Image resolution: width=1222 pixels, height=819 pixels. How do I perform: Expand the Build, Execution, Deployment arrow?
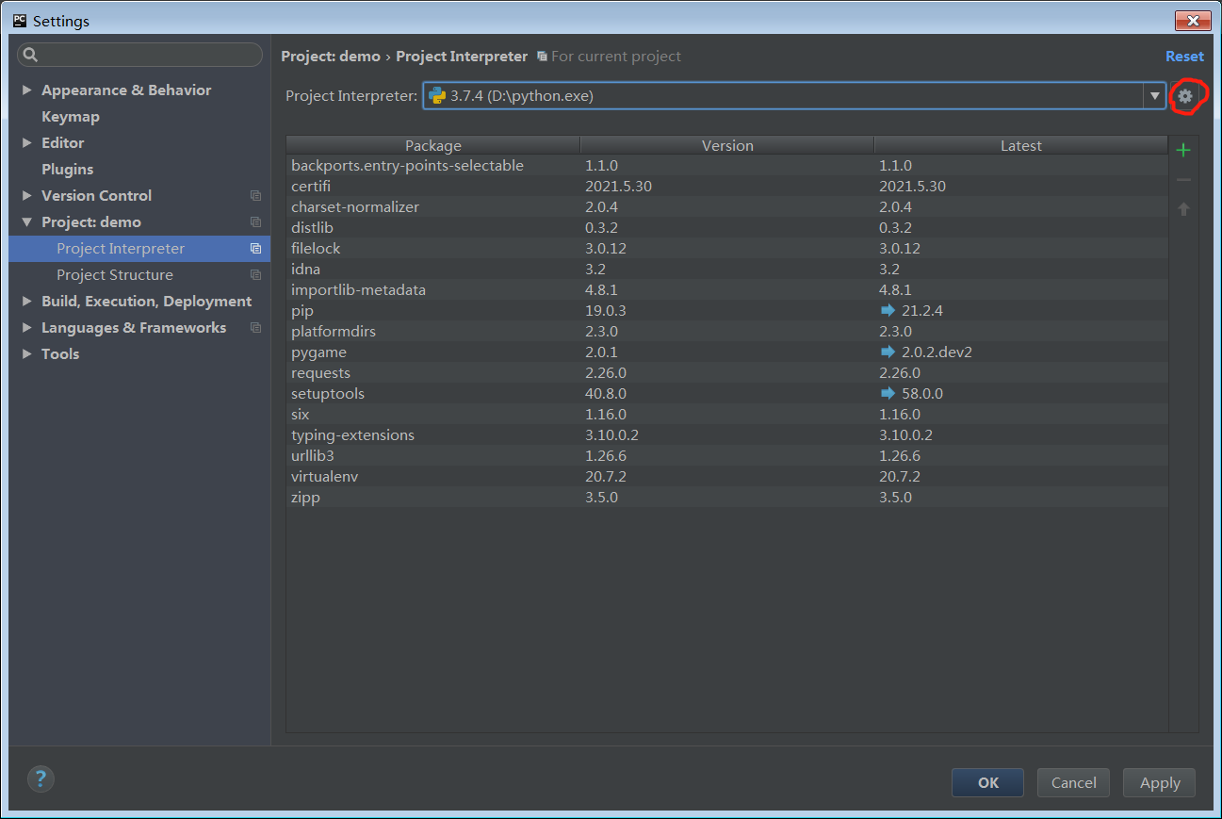coord(27,302)
